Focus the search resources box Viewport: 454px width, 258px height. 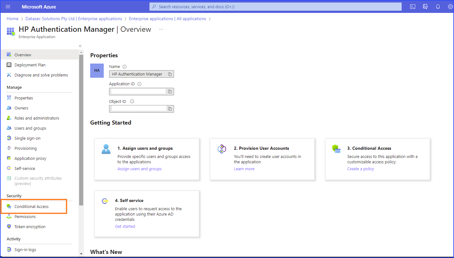tap(276, 7)
